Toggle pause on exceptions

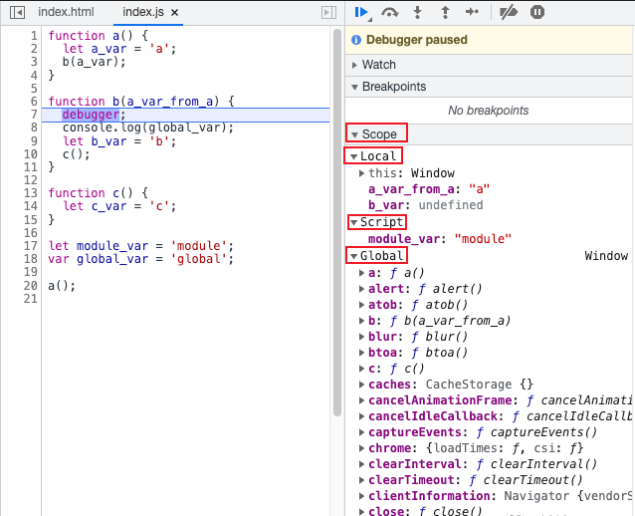(537, 12)
